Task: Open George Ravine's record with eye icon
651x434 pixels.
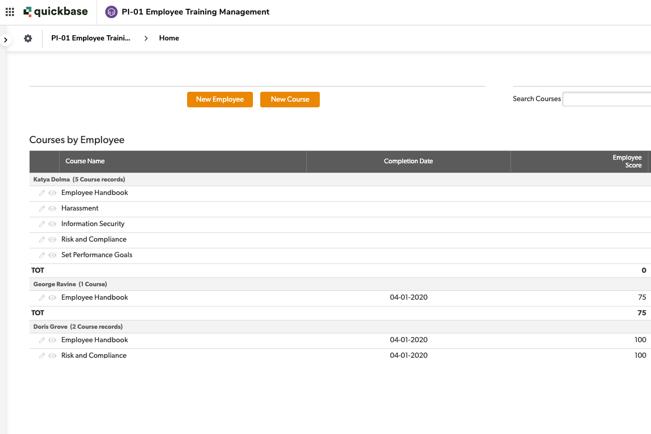Action: [x=52, y=297]
